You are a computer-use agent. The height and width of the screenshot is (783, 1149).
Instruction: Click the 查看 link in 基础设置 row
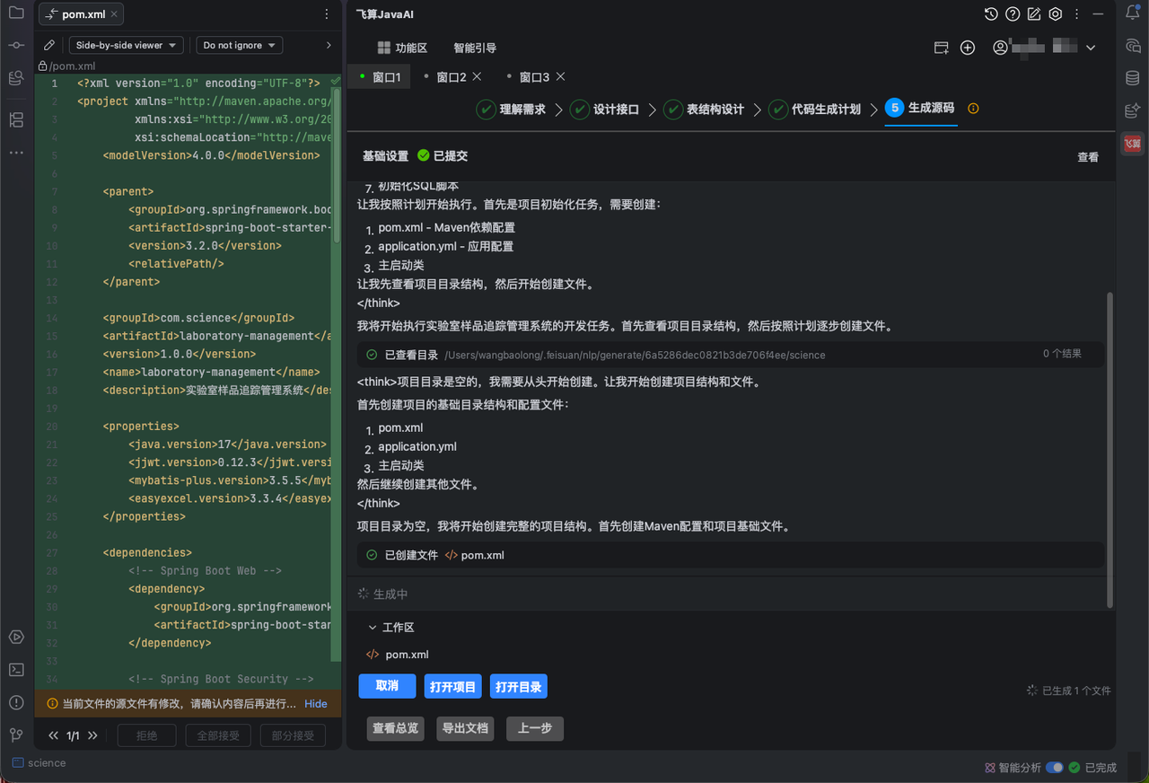(1088, 157)
